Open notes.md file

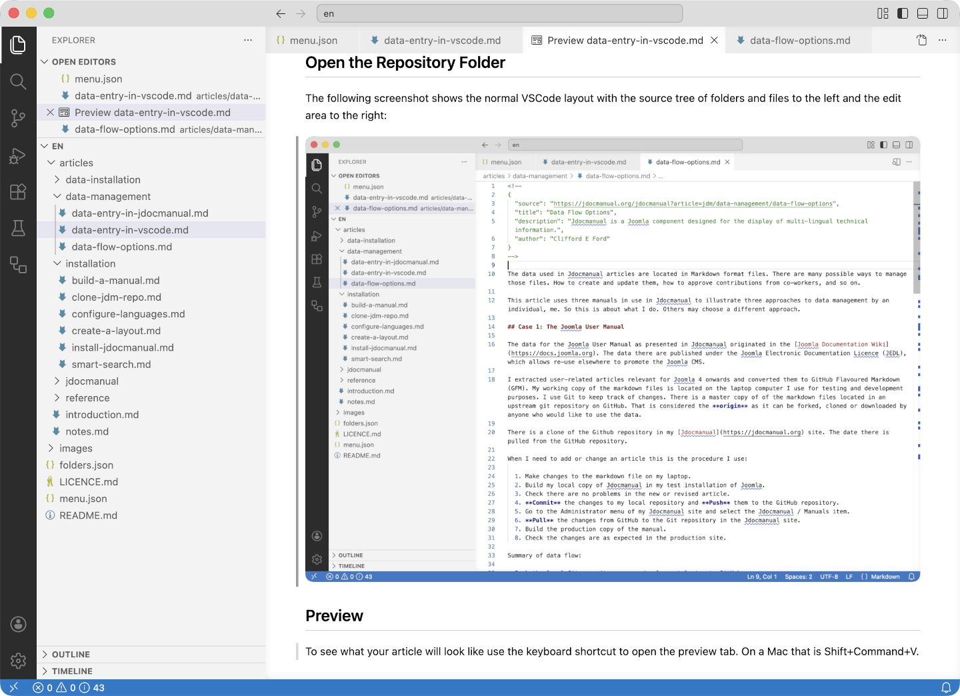(151, 431)
